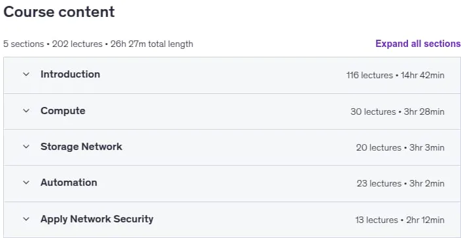
Task: Click Expand all sections link
Action: 418,44
